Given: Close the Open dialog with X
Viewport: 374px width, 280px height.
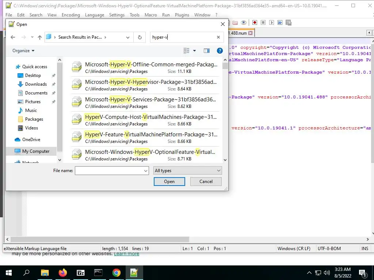Looking at the screenshot, I should [222, 24].
